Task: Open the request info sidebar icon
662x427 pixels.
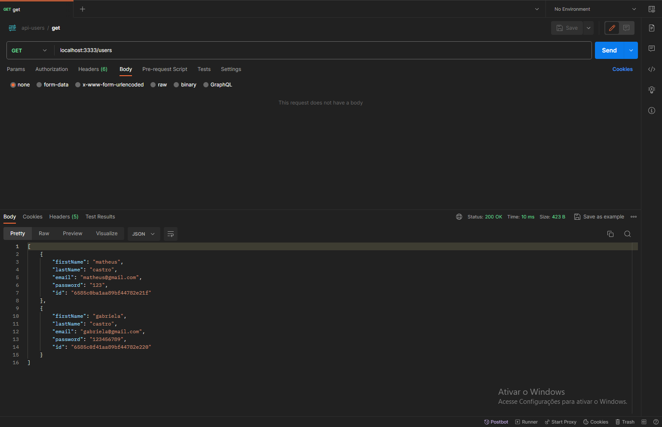Action: tap(652, 111)
